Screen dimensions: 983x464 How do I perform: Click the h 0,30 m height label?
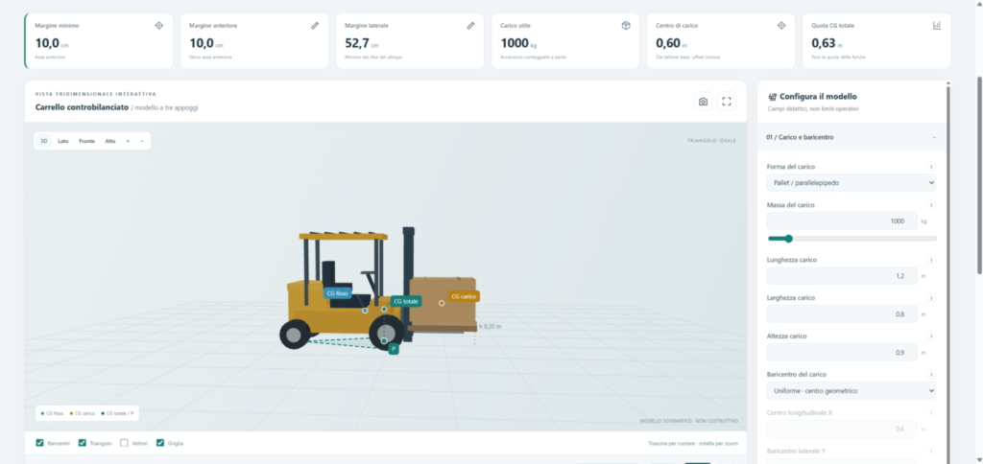[x=491, y=326]
